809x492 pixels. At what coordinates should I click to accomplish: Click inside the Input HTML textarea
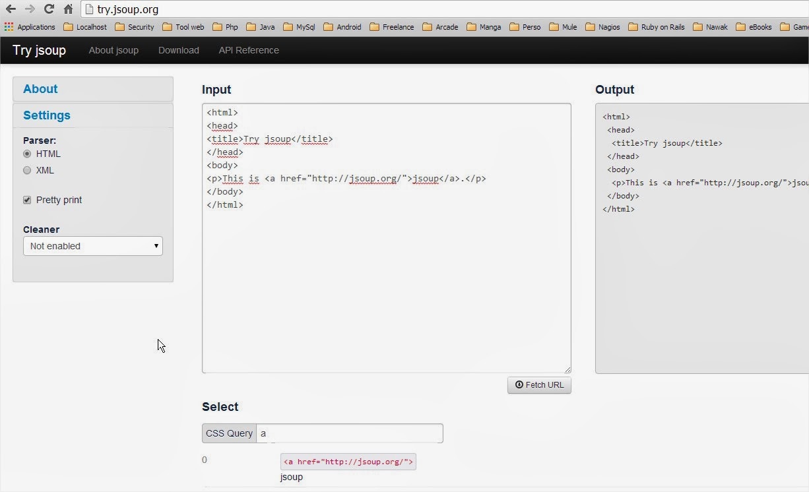click(386, 238)
